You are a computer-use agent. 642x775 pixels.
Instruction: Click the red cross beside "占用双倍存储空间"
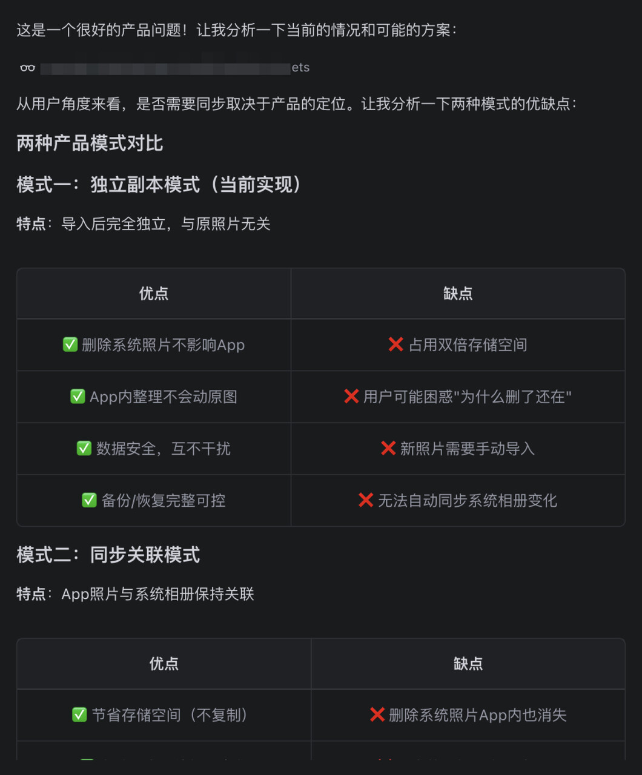click(x=395, y=345)
